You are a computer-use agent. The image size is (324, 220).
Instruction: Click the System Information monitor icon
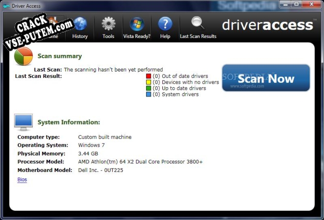pos(23,122)
